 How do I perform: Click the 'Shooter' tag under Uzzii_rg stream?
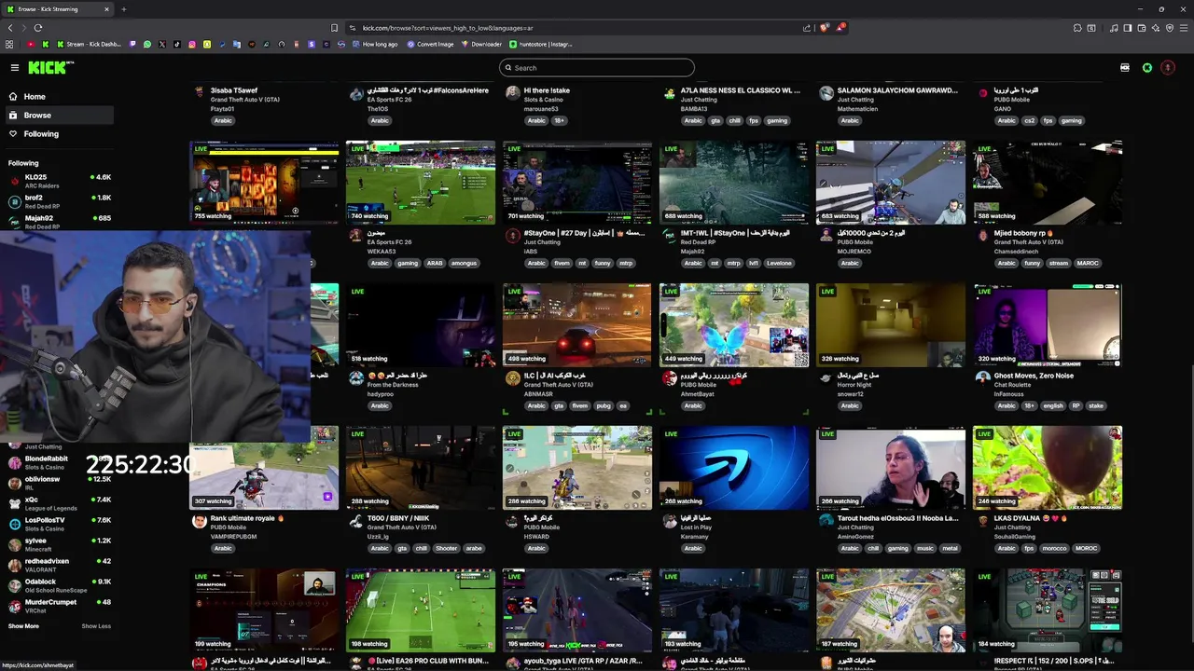pos(447,548)
